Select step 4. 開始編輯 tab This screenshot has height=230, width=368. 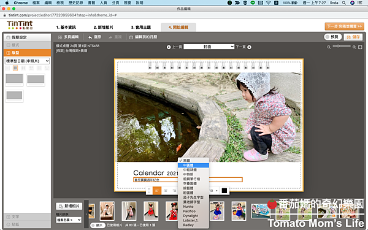click(x=178, y=27)
